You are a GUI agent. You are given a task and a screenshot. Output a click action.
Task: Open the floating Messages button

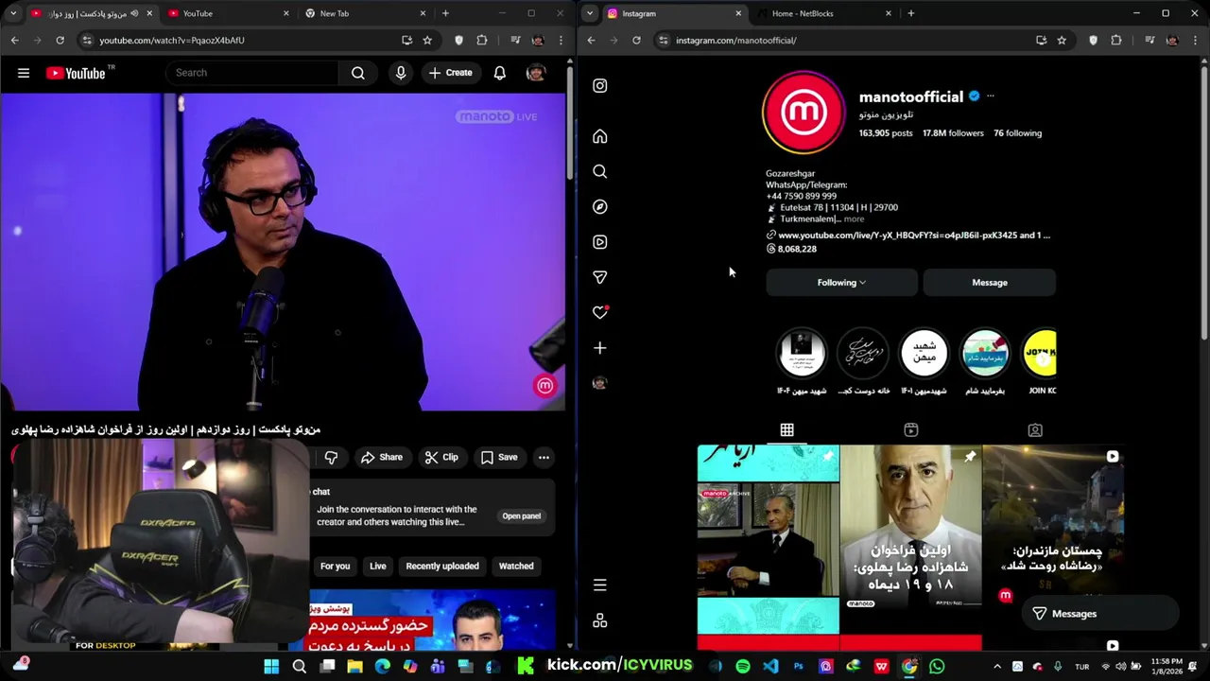click(x=1099, y=614)
